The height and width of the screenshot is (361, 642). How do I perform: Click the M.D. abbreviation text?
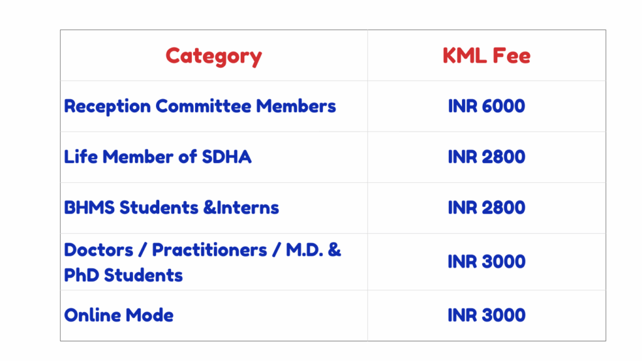click(304, 250)
